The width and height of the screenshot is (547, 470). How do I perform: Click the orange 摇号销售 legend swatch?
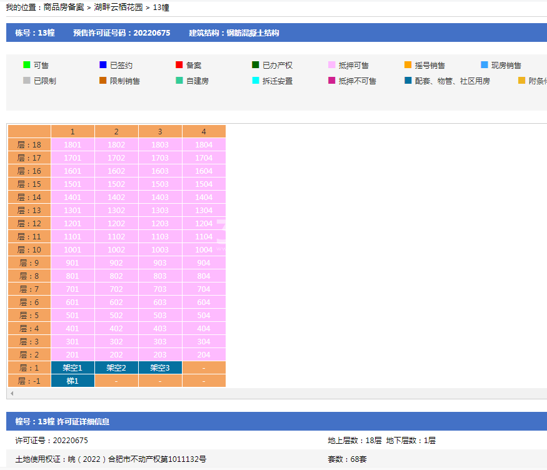pyautogui.click(x=408, y=65)
